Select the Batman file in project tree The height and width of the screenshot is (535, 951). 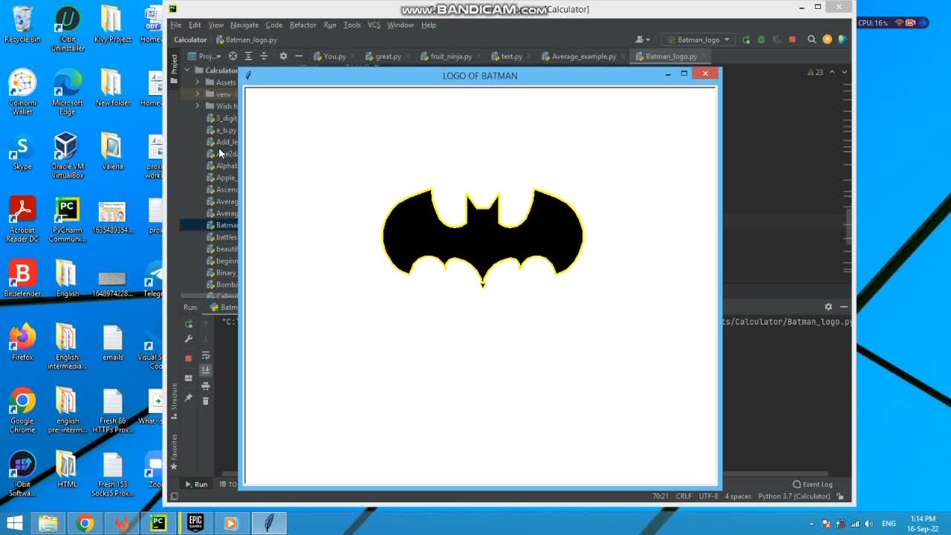coord(222,225)
